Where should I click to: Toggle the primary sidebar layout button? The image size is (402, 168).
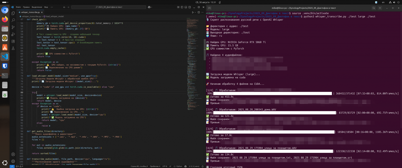182,7
